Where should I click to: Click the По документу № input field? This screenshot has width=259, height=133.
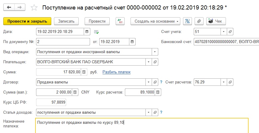coord(63,42)
